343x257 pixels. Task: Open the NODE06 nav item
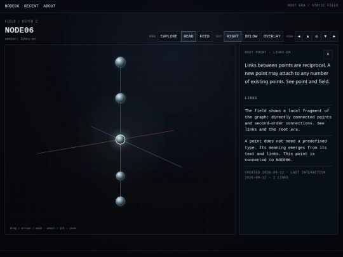tap(12, 6)
